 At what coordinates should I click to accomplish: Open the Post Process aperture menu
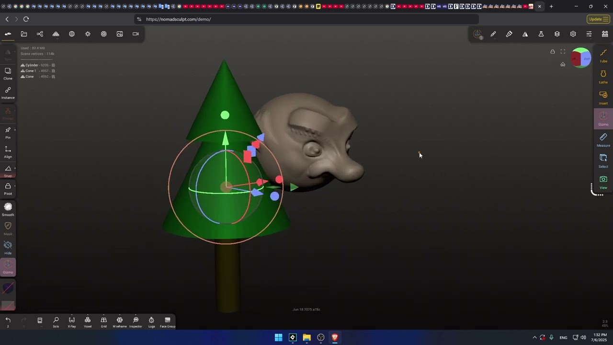tap(104, 34)
